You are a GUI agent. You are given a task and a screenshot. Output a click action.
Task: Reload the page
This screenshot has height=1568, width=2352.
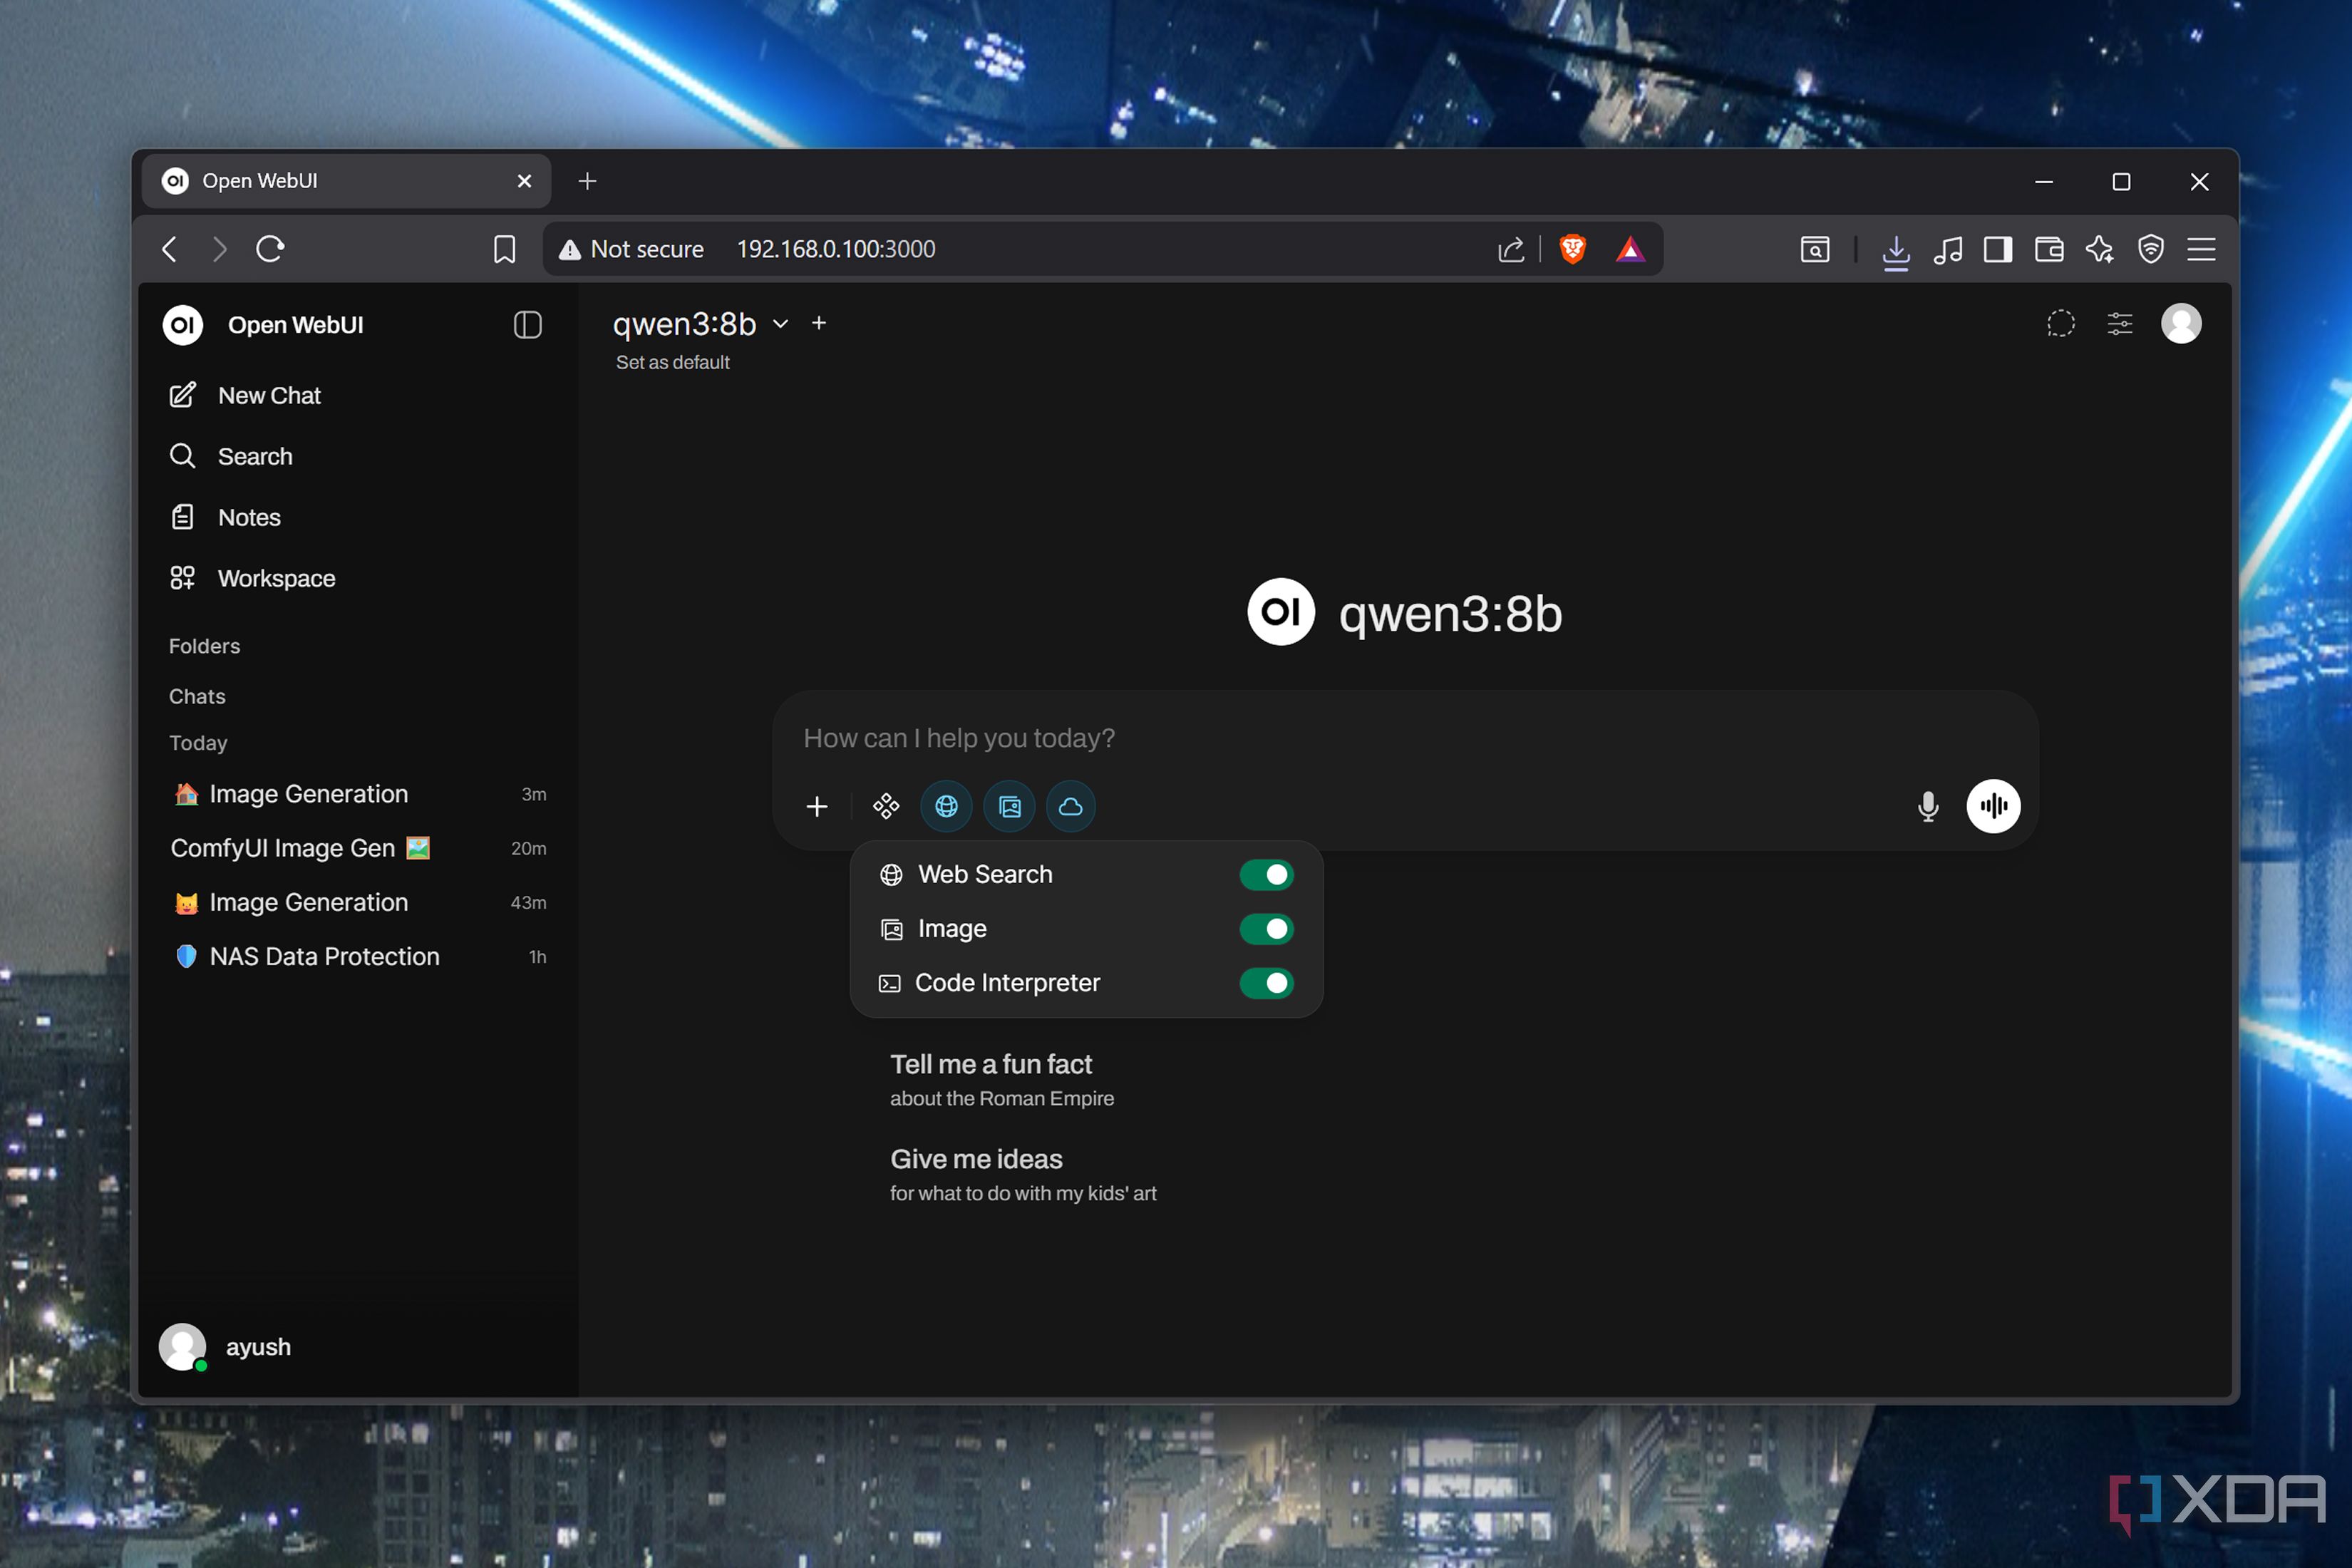(x=270, y=248)
